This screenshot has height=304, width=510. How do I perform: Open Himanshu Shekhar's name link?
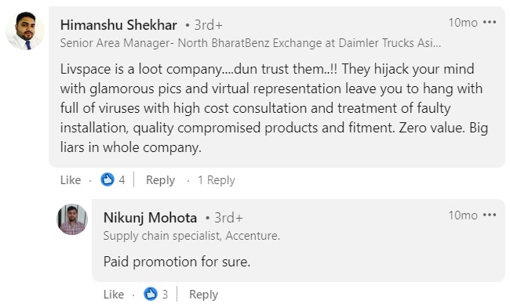point(118,25)
